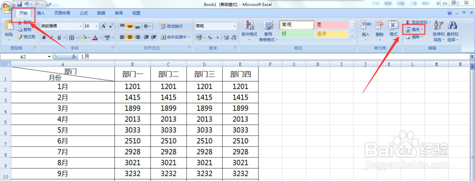The image size is (475, 181).
Task: Apply comma thousands separator style
Action: 217,37
